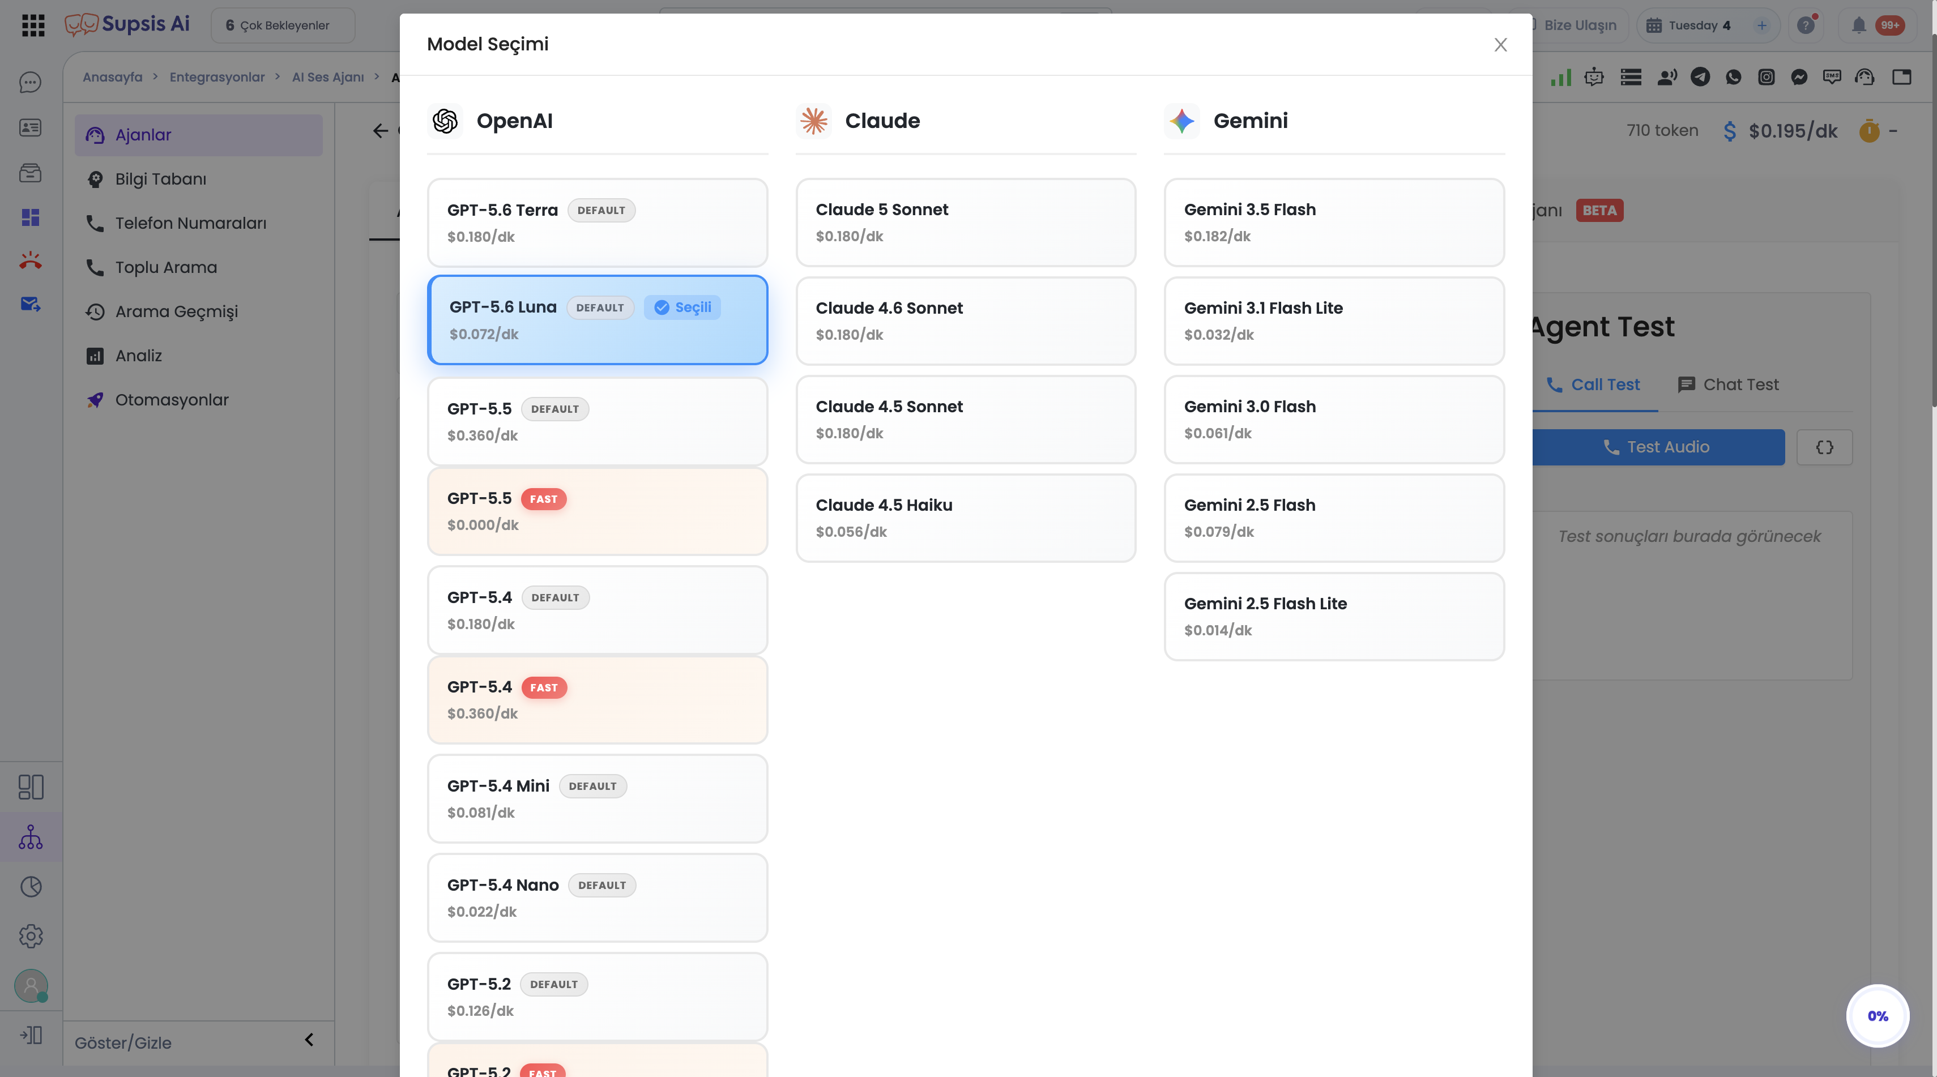Go to the Anasayfa breadcrumb link
This screenshot has width=1937, height=1077.
[x=112, y=76]
